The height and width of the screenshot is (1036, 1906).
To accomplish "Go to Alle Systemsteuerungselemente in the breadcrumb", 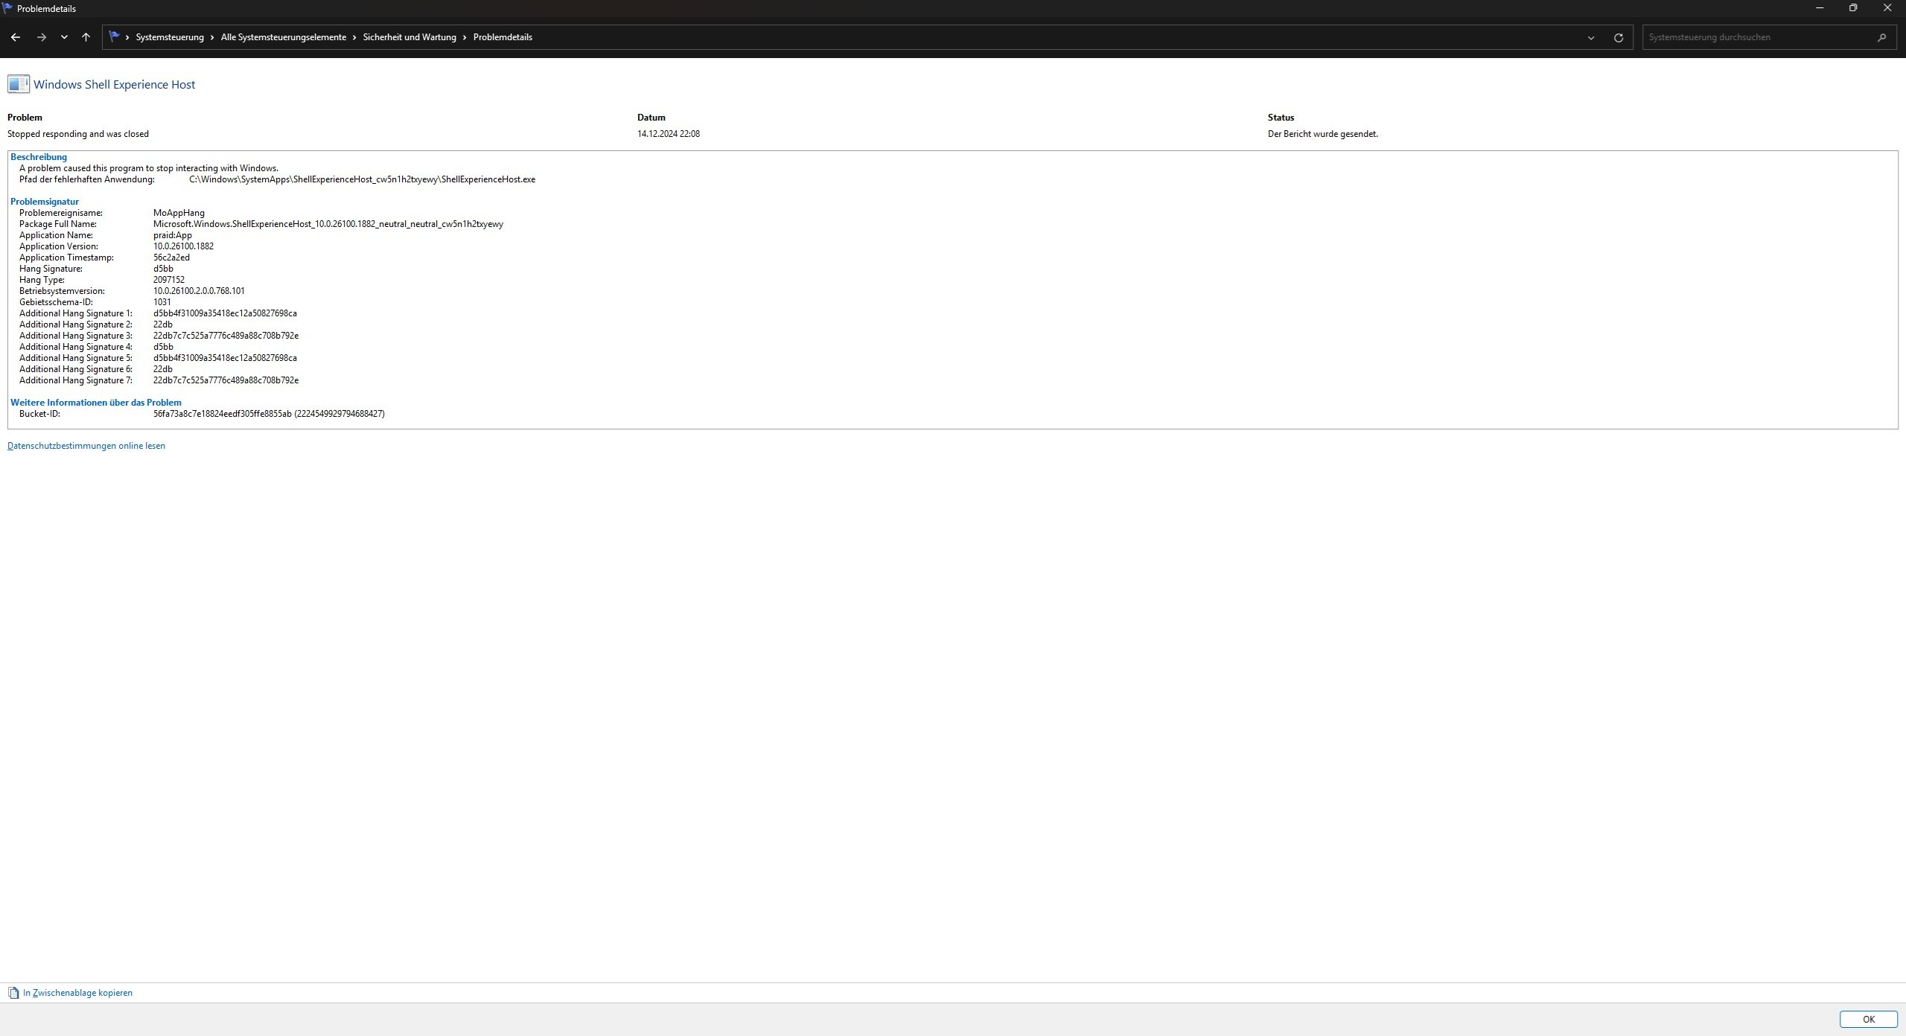I will click(x=283, y=37).
